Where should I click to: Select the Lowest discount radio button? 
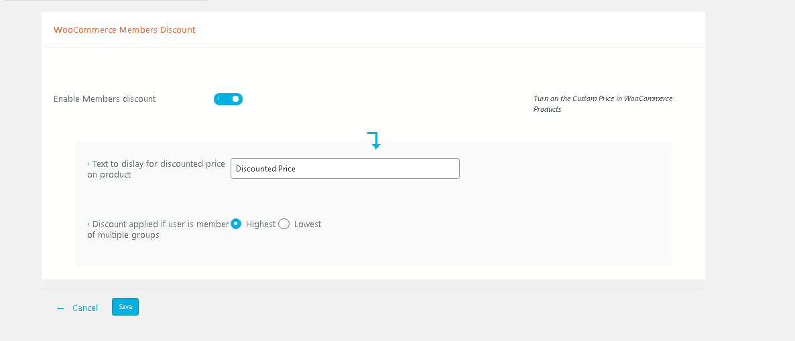click(284, 224)
